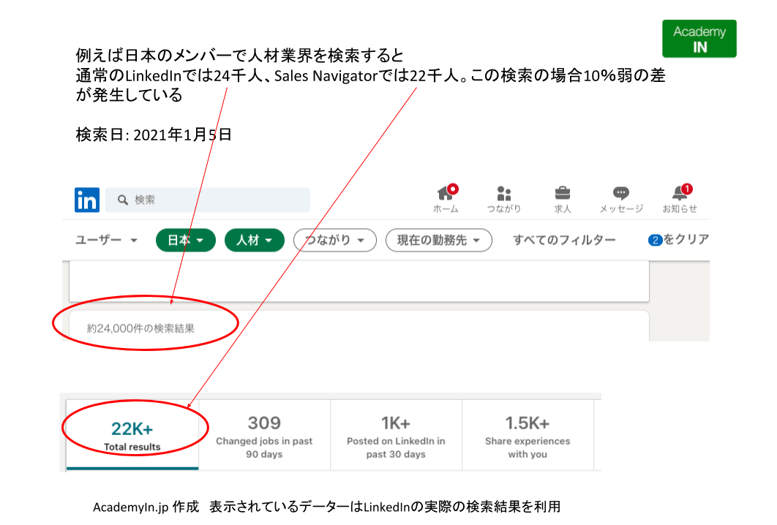Click the つながり network icon
This screenshot has width=777, height=525.
tap(503, 194)
